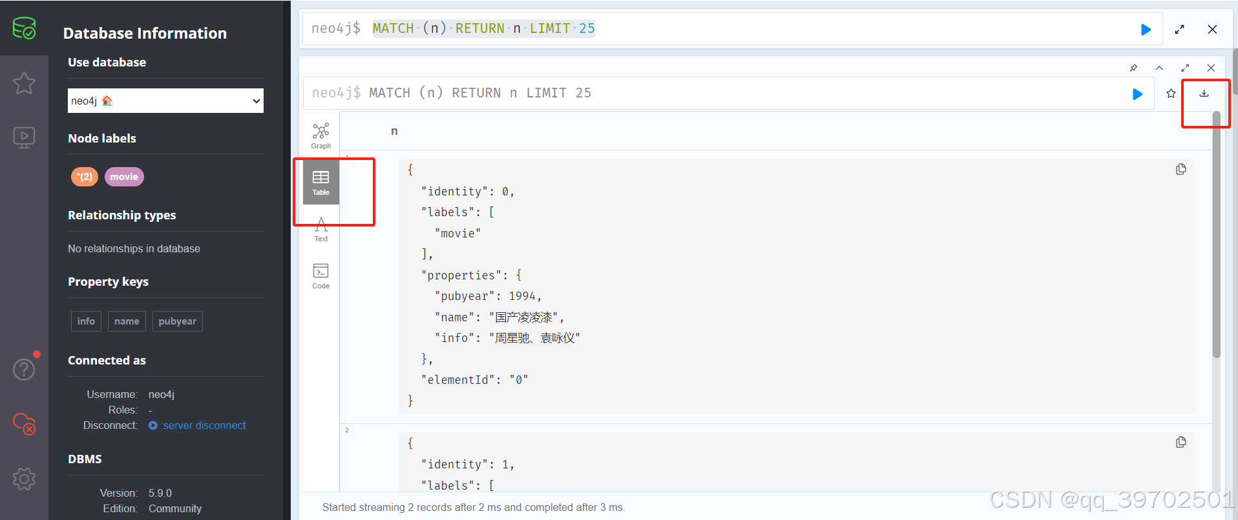The image size is (1238, 520).
Task: Open the Use database dropdown
Action: pos(165,101)
